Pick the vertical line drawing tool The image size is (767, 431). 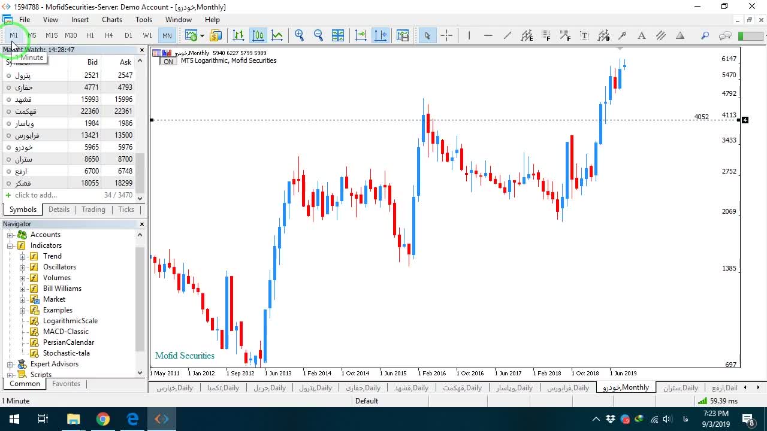pos(469,35)
